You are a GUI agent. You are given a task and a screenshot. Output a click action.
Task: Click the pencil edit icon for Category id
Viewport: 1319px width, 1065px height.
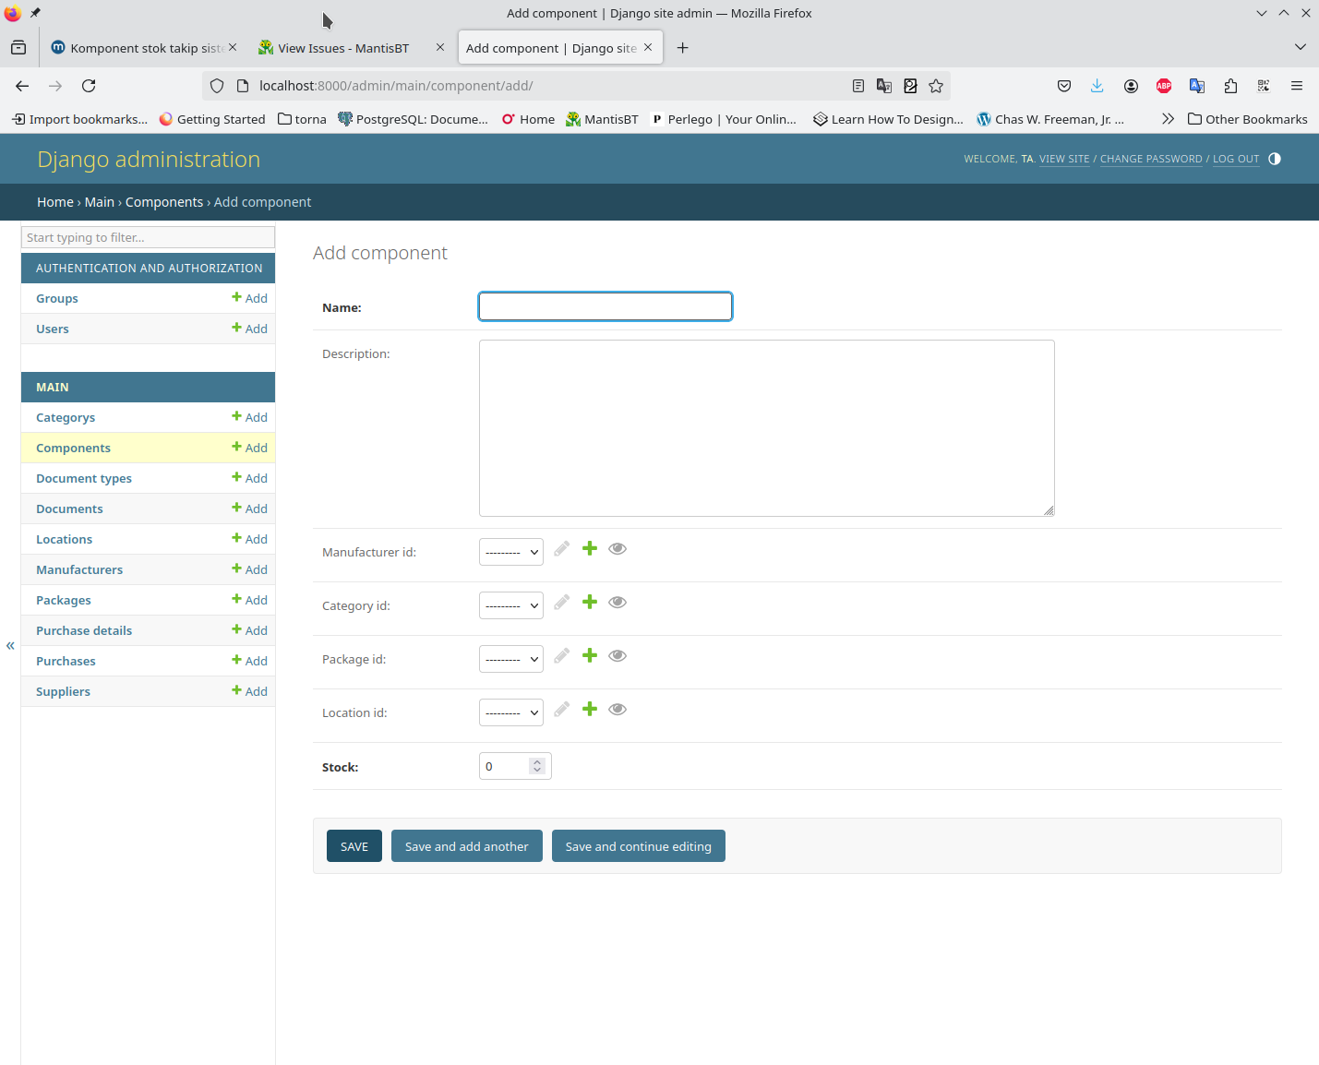tap(562, 603)
